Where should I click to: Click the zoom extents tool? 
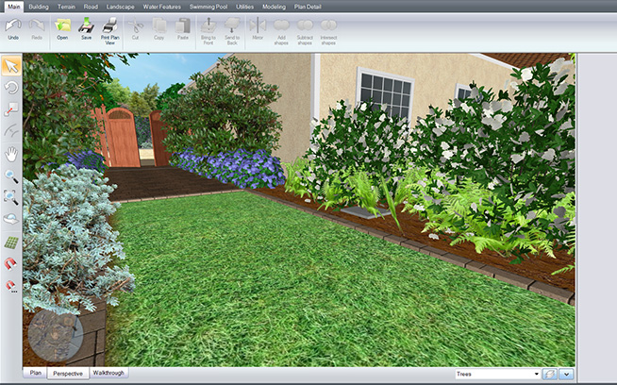point(11,197)
